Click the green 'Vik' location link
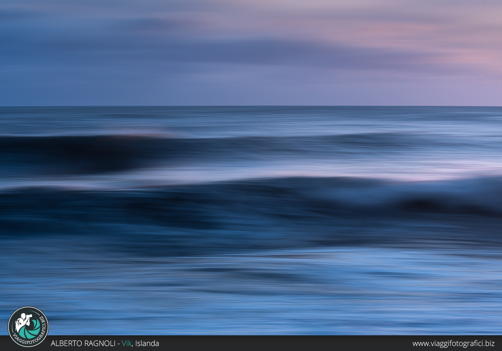Viewport: 502px width, 351px height. click(127, 343)
